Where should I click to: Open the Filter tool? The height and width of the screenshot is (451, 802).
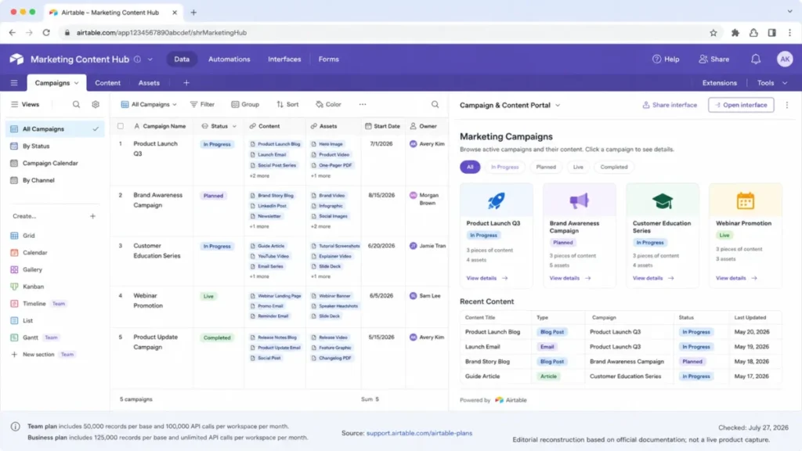click(202, 104)
